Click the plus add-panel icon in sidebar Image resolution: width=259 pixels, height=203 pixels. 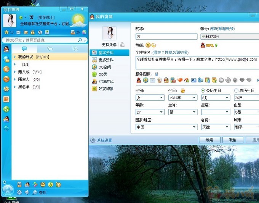point(6,128)
